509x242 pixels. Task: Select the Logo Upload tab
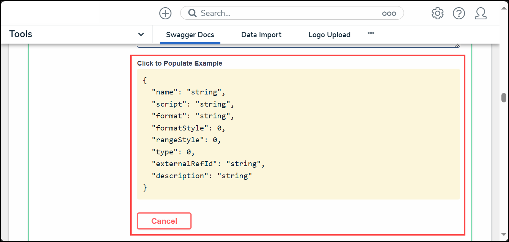point(329,35)
